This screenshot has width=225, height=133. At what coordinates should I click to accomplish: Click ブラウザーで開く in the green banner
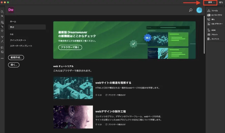tap(70, 47)
